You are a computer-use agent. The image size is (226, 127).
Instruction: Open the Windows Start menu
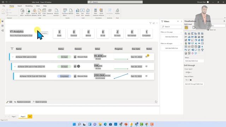pyautogui.click(x=74, y=124)
